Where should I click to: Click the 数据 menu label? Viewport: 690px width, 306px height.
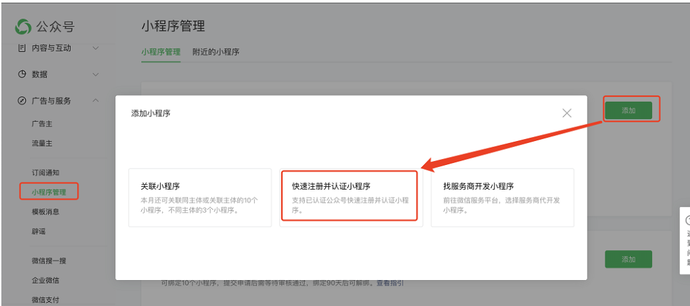pyautogui.click(x=39, y=75)
